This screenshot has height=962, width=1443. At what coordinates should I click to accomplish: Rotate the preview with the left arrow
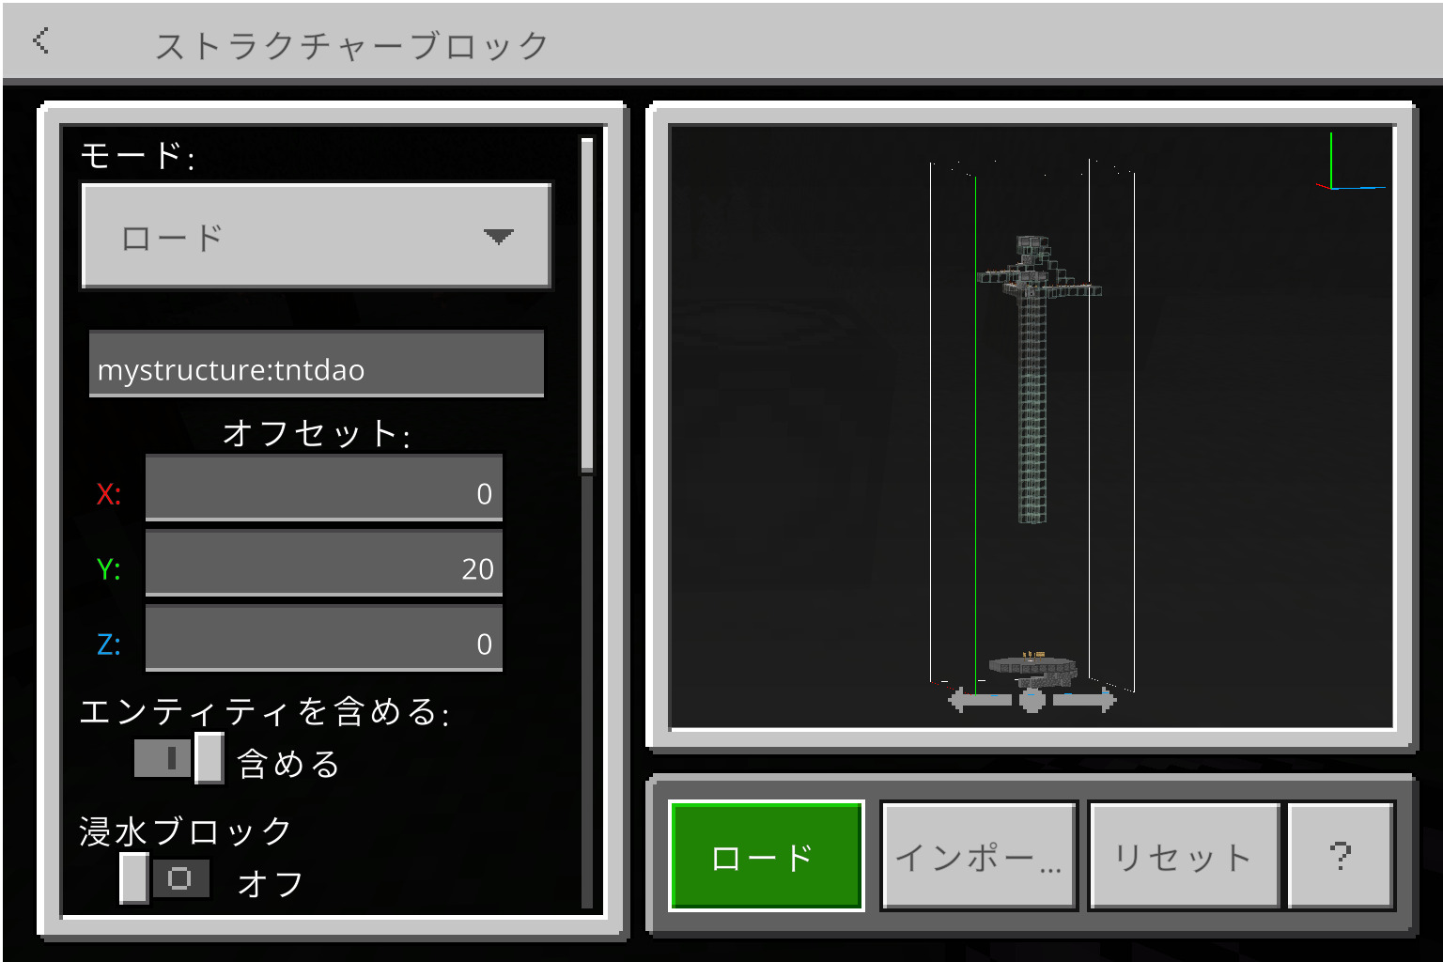tap(979, 699)
